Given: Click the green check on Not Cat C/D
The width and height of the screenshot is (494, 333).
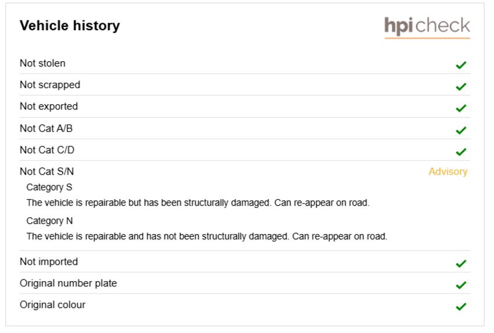Looking at the screenshot, I should (x=461, y=152).
